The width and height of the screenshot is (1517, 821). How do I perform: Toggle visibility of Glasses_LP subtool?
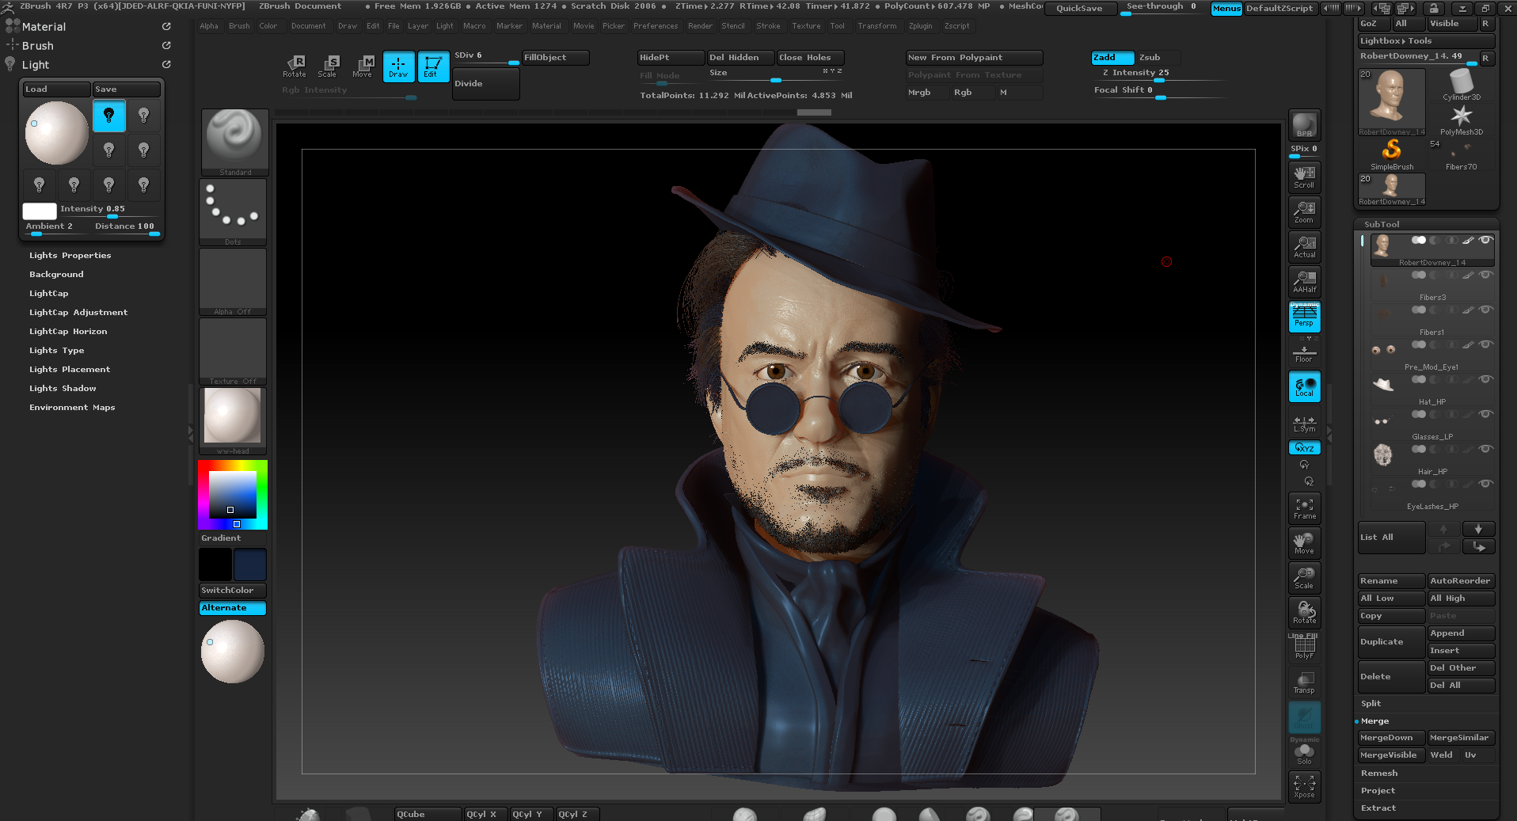pyautogui.click(x=1486, y=414)
